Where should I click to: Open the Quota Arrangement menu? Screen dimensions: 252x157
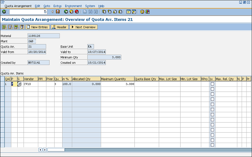(18, 6)
